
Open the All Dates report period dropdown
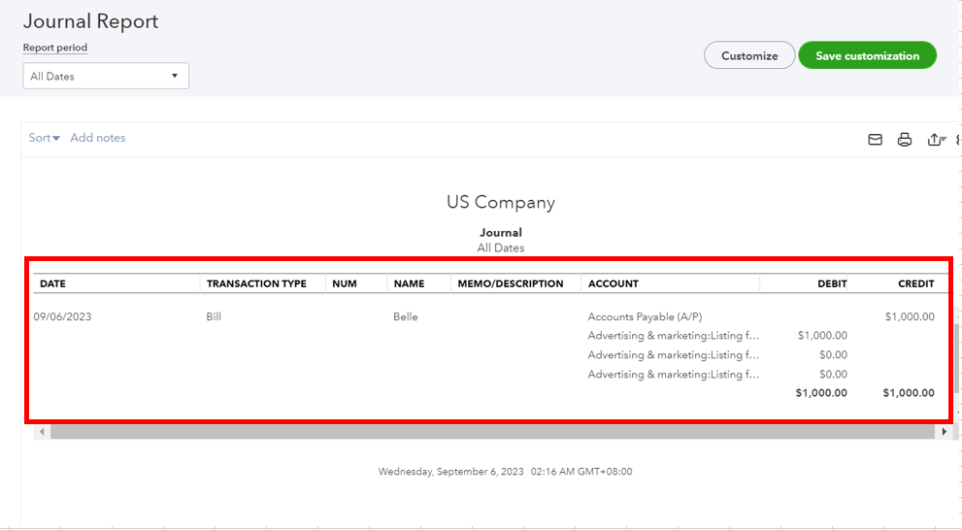106,76
